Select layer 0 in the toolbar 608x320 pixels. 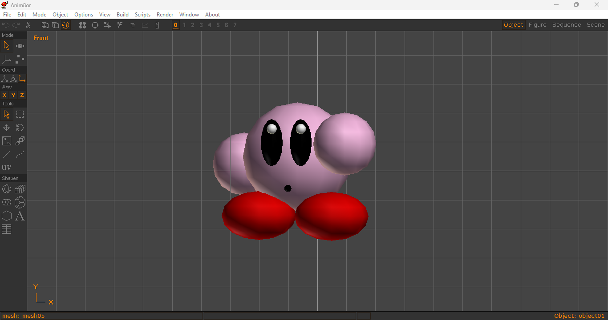(x=176, y=25)
